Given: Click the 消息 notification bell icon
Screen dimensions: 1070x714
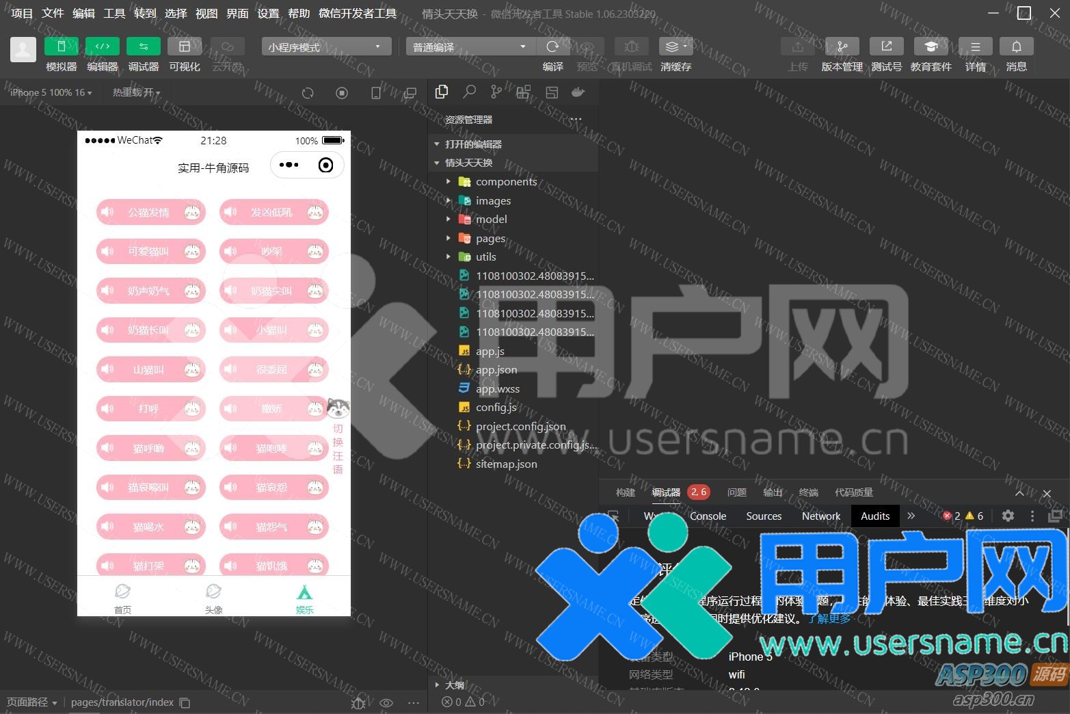Looking at the screenshot, I should [1016, 47].
